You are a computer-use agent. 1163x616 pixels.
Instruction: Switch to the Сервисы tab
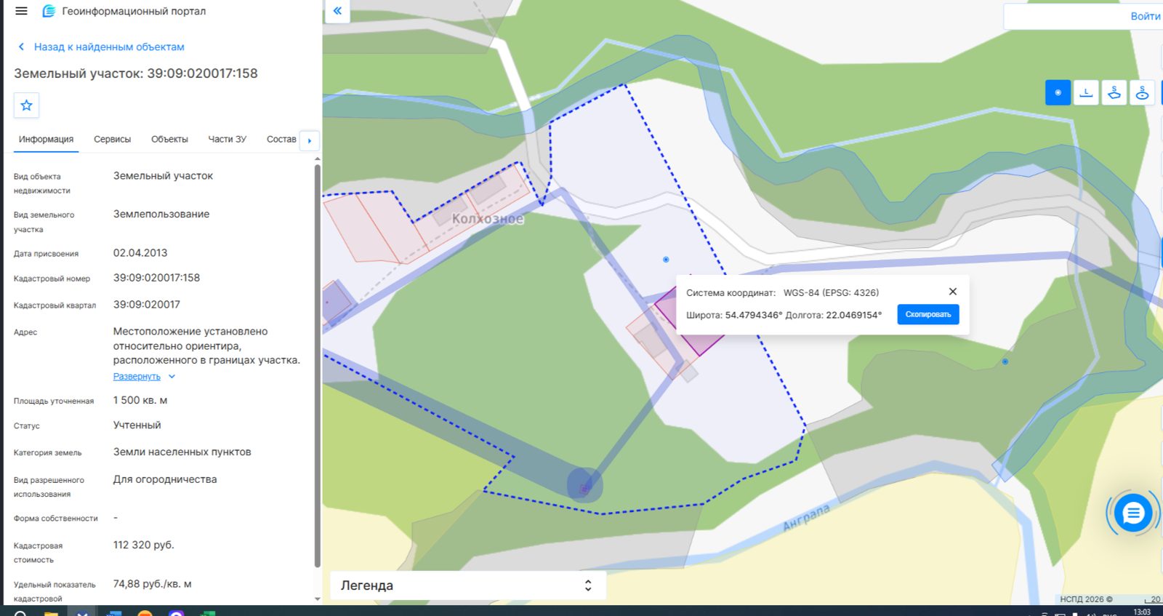[112, 139]
